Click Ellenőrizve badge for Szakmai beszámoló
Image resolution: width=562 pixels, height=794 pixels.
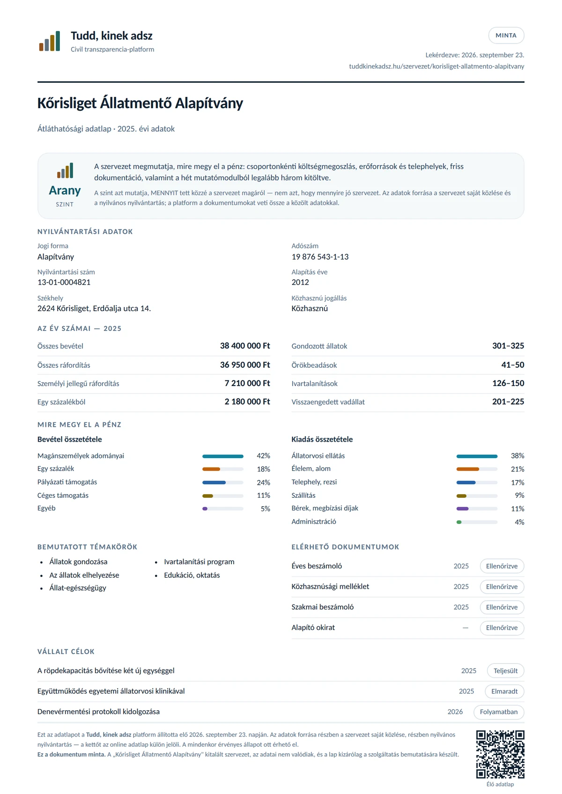point(502,607)
